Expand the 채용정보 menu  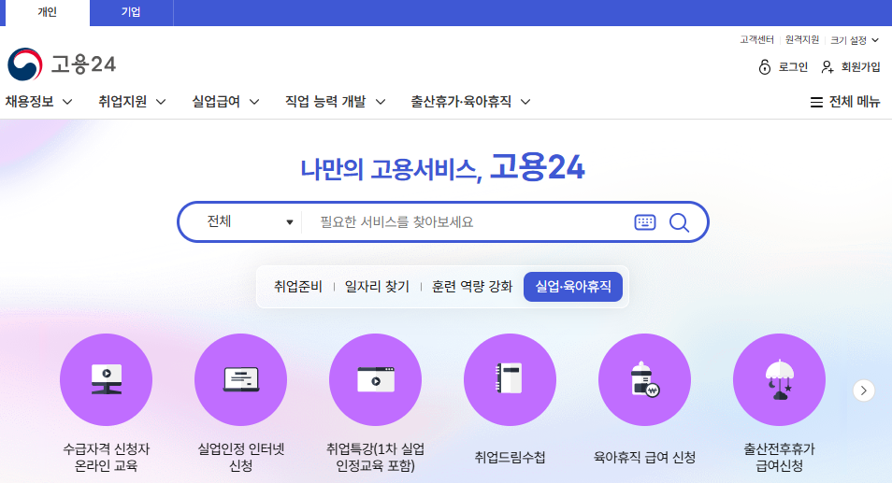(x=38, y=102)
